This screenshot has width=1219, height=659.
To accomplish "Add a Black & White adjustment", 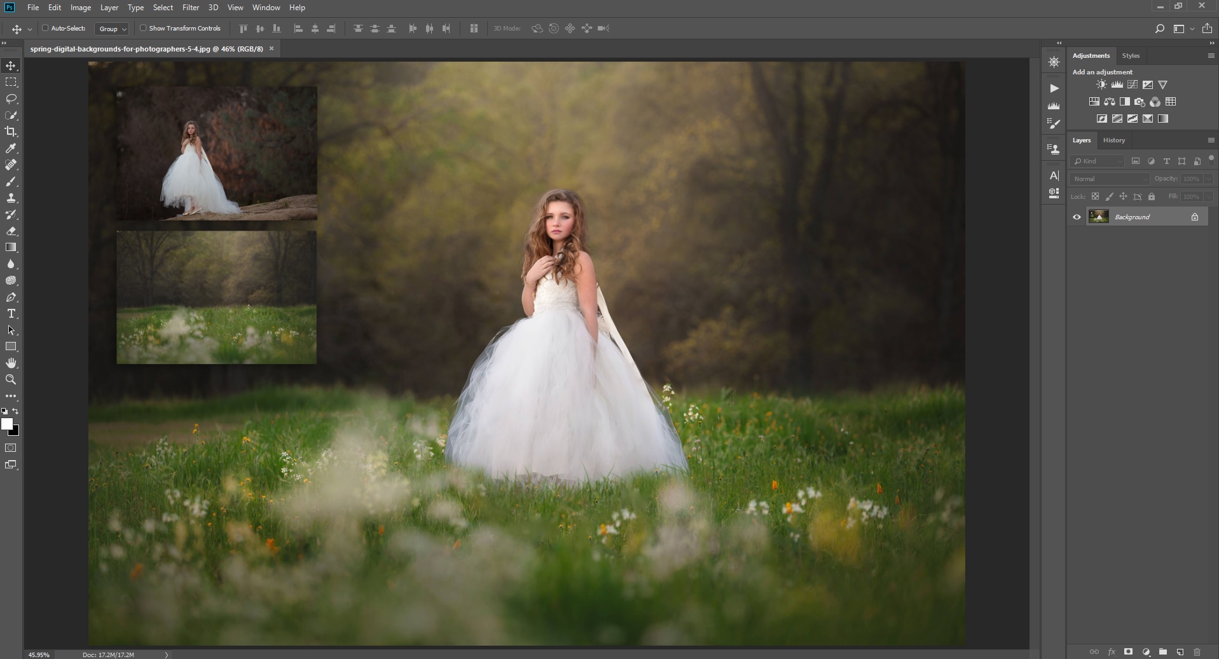I will [x=1124, y=102].
